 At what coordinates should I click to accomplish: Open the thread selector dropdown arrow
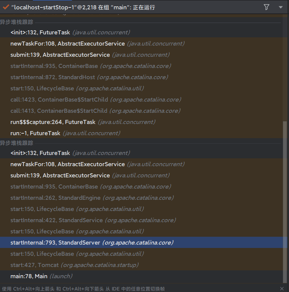281,7
